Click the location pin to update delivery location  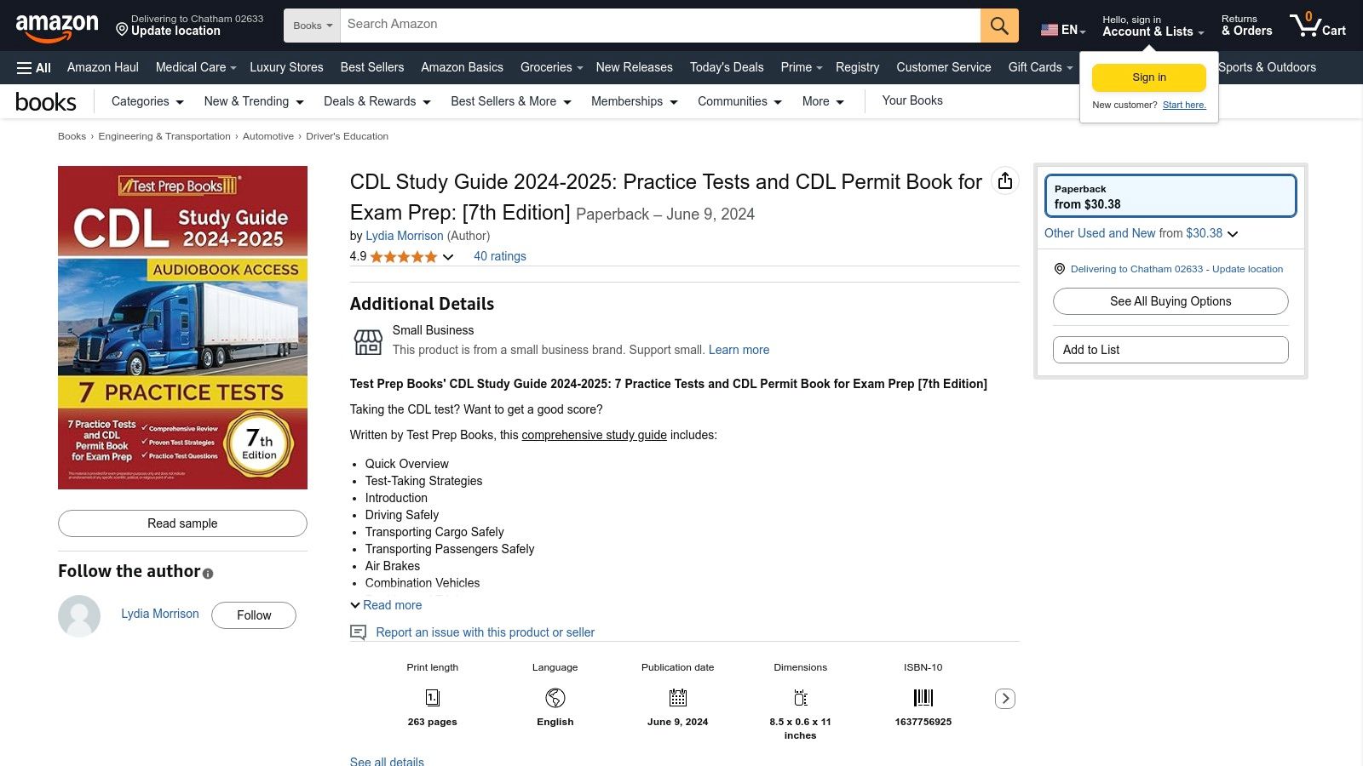[122, 31]
